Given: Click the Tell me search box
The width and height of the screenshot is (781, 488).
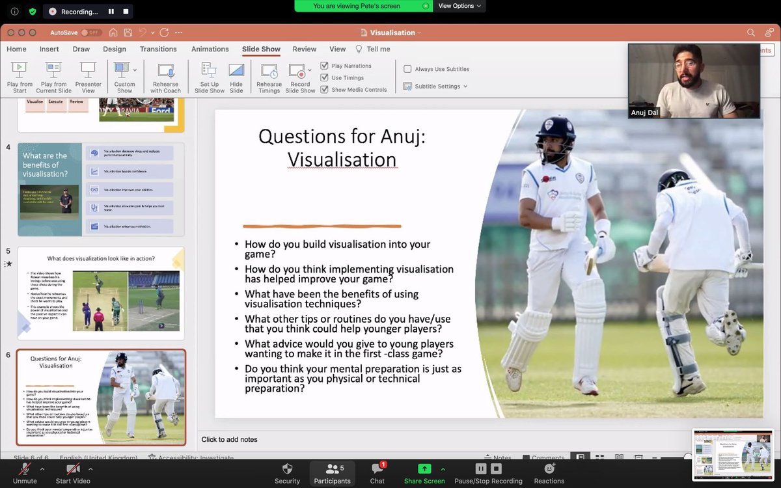Looking at the screenshot, I should 373,49.
